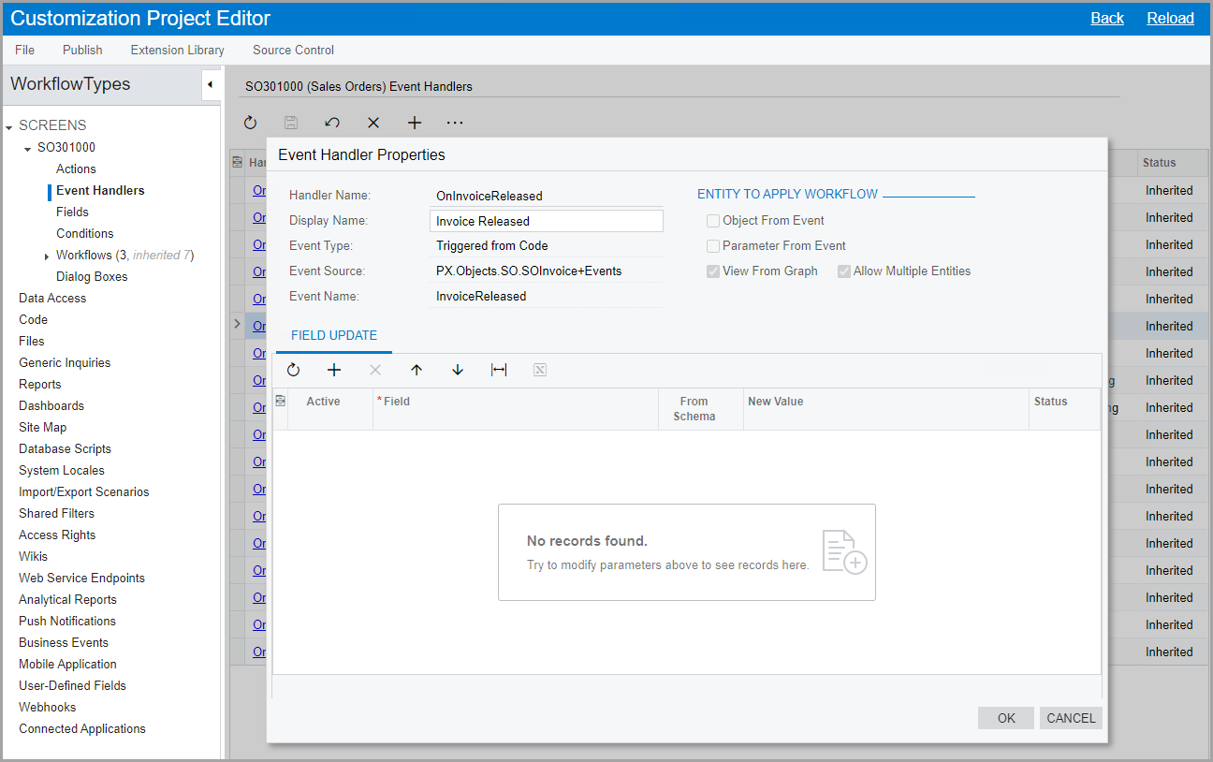The height and width of the screenshot is (762, 1213).
Task: Click the Display Name input field
Action: point(547,221)
